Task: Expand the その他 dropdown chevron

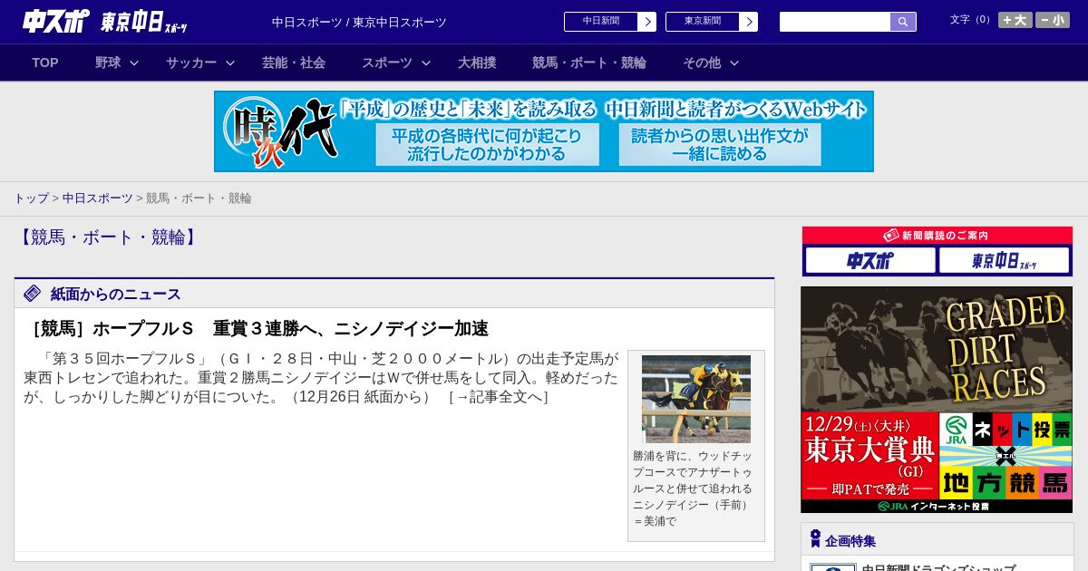Action: [x=734, y=63]
